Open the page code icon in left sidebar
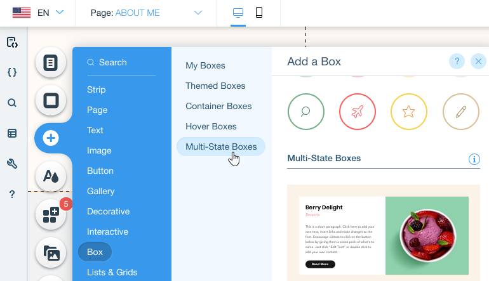This screenshot has width=489, height=281. point(12,42)
